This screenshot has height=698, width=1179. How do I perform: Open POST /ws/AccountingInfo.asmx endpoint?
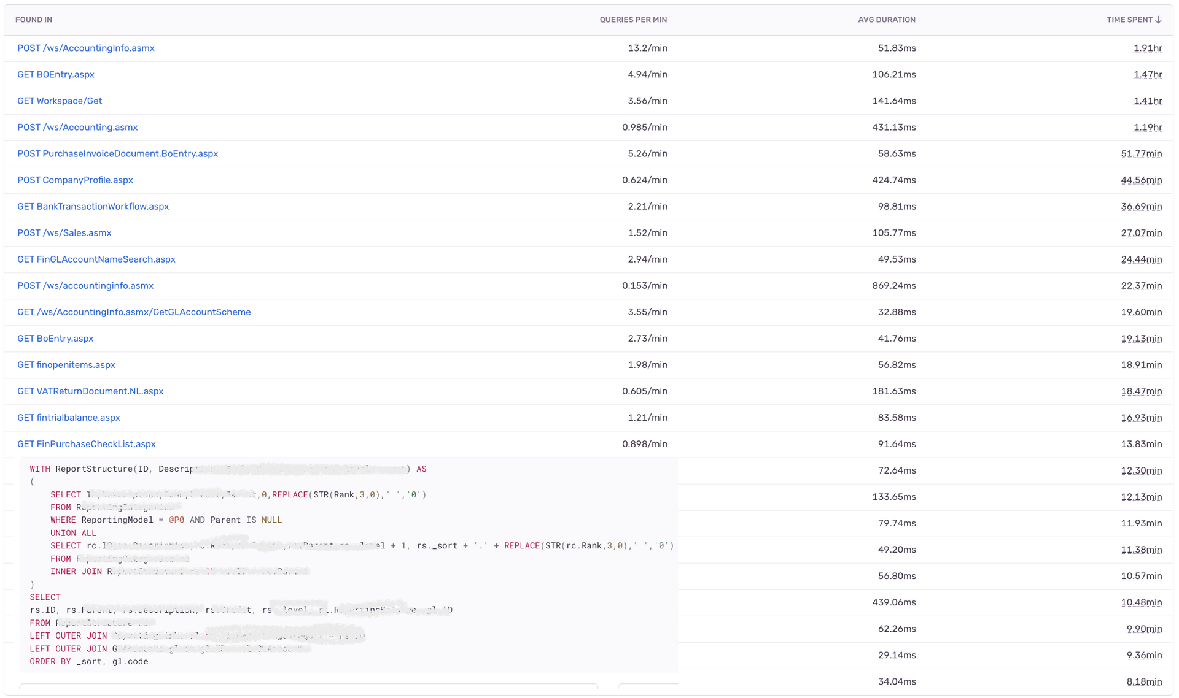(x=85, y=48)
